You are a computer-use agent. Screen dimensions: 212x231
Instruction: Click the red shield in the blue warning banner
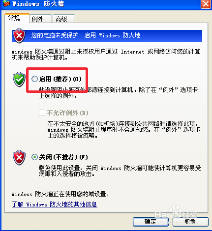19,35
